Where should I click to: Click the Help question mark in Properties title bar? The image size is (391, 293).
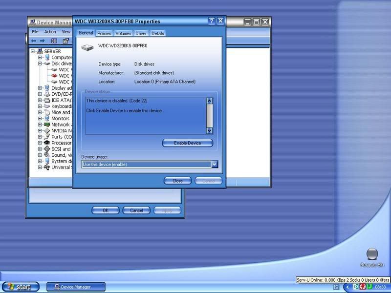[212, 21]
